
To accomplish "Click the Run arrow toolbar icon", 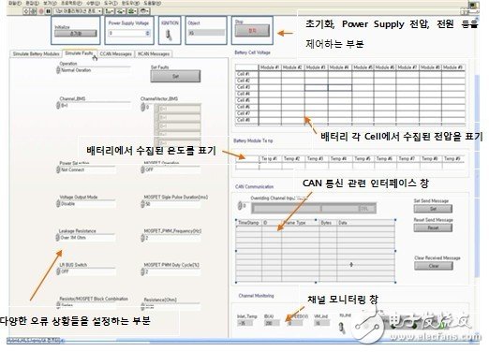I will click(x=26, y=11).
